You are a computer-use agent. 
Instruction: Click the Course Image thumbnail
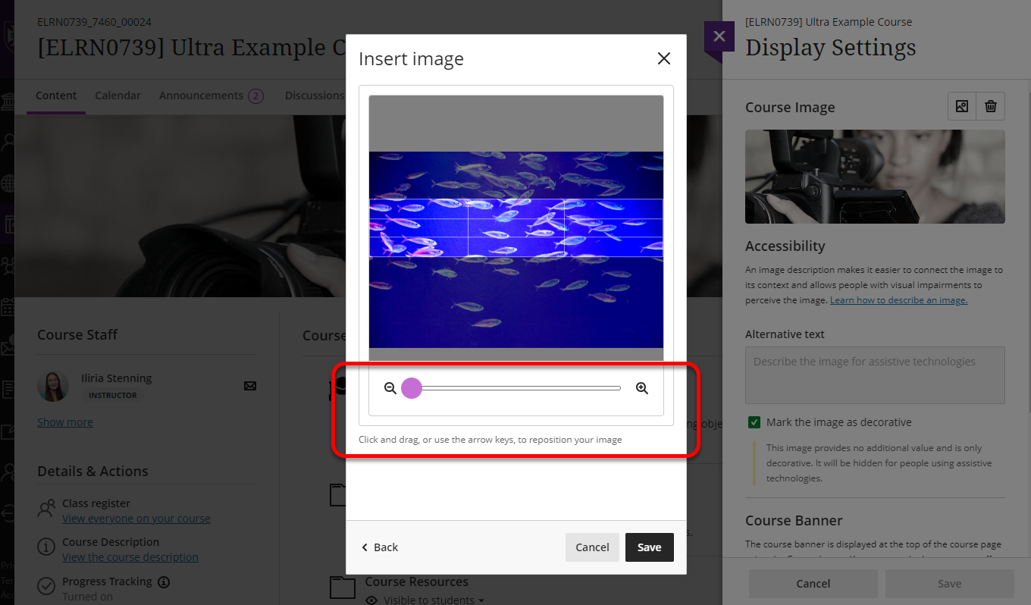[x=875, y=177]
